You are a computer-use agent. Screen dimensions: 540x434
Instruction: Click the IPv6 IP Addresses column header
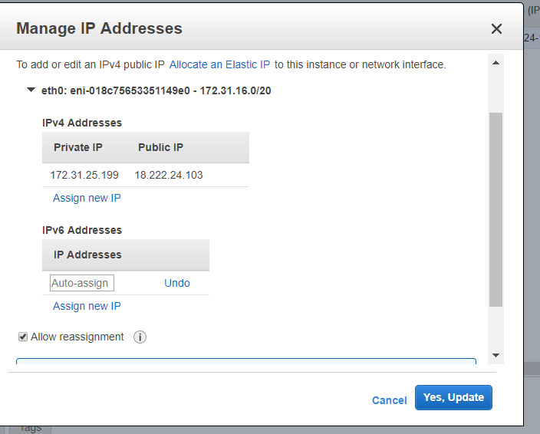(x=87, y=255)
